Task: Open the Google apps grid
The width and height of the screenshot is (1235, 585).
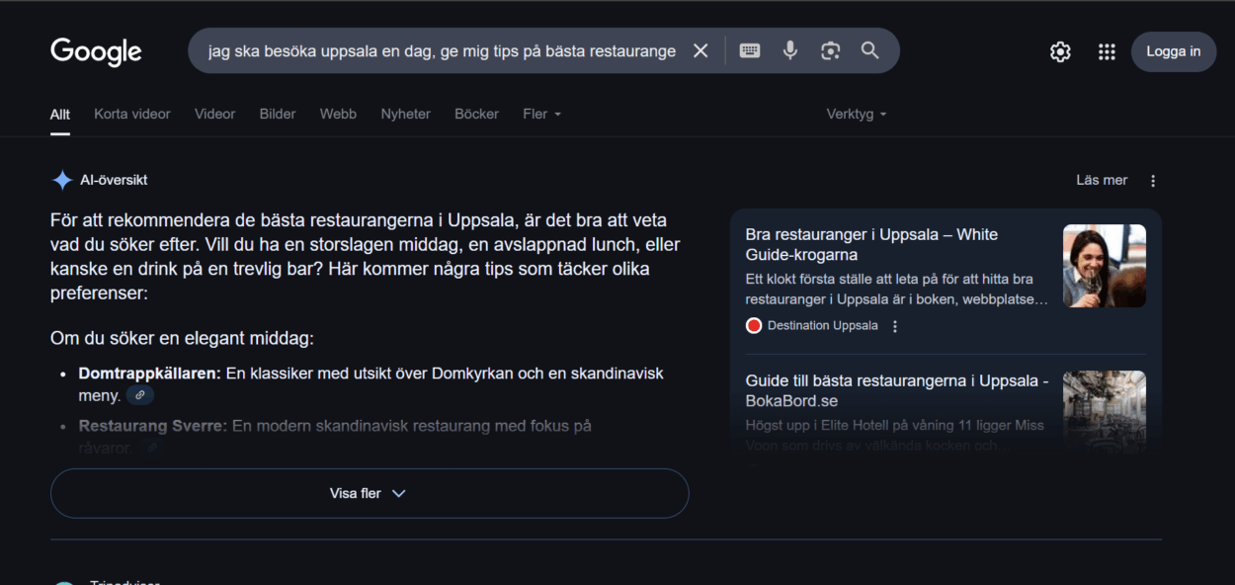Action: [x=1107, y=52]
